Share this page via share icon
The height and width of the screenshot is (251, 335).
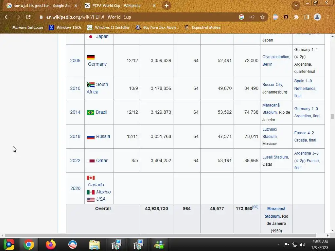tap(252, 17)
